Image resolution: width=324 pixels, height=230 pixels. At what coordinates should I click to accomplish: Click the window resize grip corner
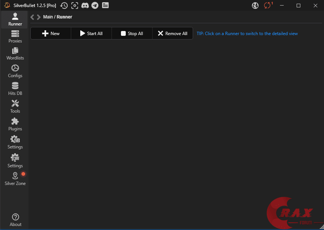(x=321, y=227)
